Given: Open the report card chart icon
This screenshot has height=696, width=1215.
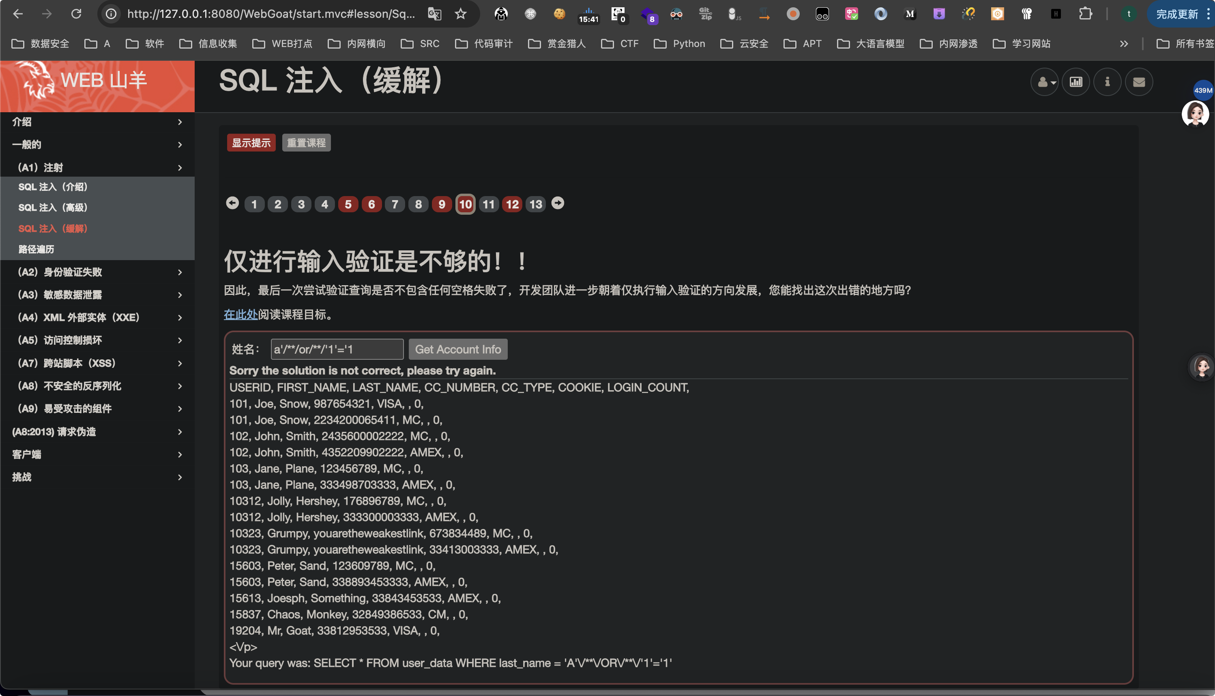Looking at the screenshot, I should [x=1076, y=82].
